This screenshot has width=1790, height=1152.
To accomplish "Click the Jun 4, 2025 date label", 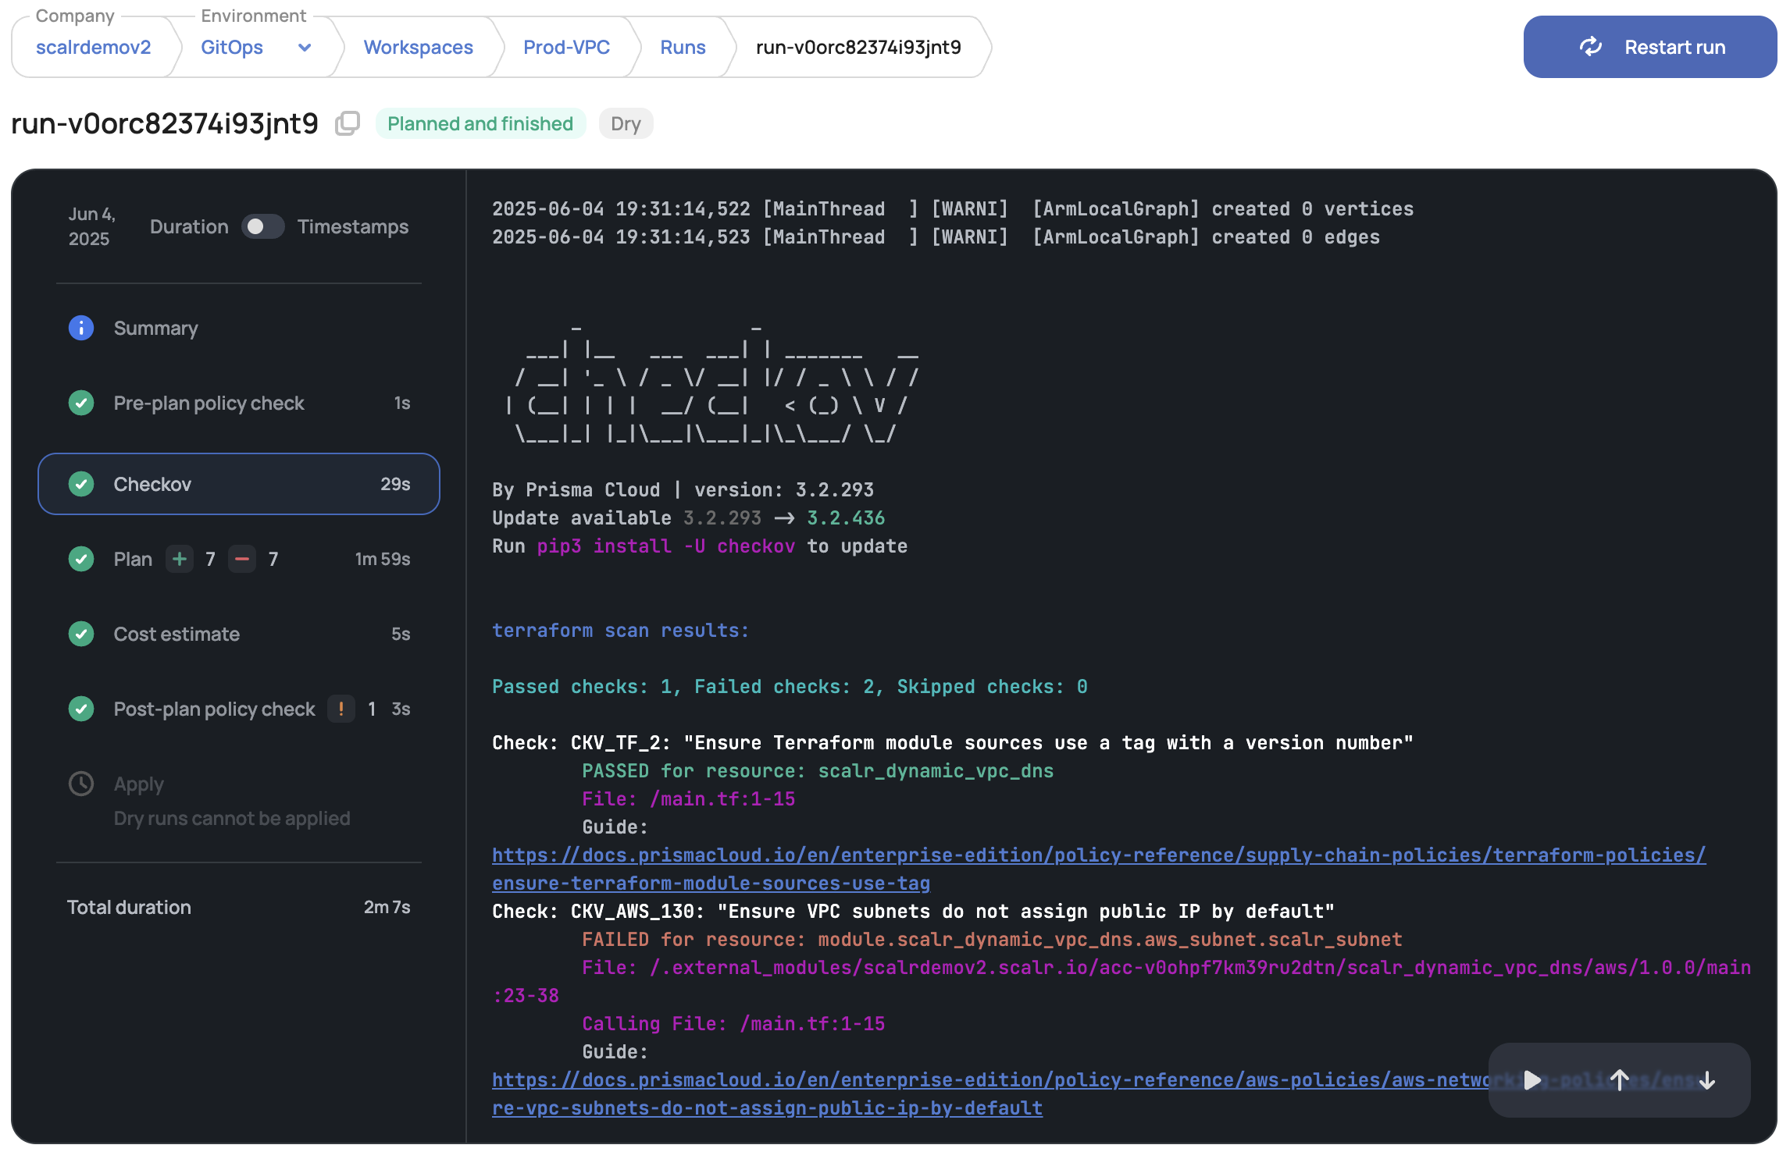I will coord(92,226).
